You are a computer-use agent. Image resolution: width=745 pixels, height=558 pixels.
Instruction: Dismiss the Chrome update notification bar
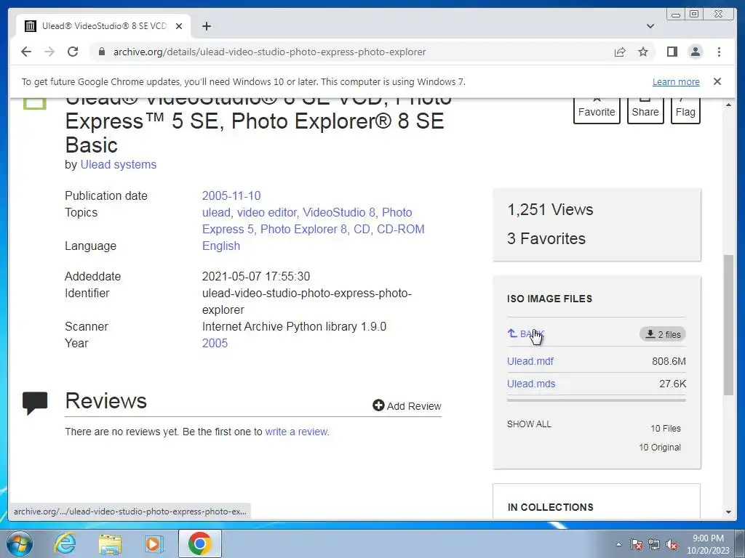(717, 81)
